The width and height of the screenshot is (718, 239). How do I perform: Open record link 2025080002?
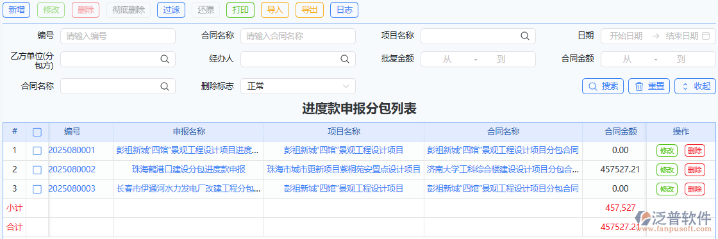pyautogui.click(x=72, y=169)
